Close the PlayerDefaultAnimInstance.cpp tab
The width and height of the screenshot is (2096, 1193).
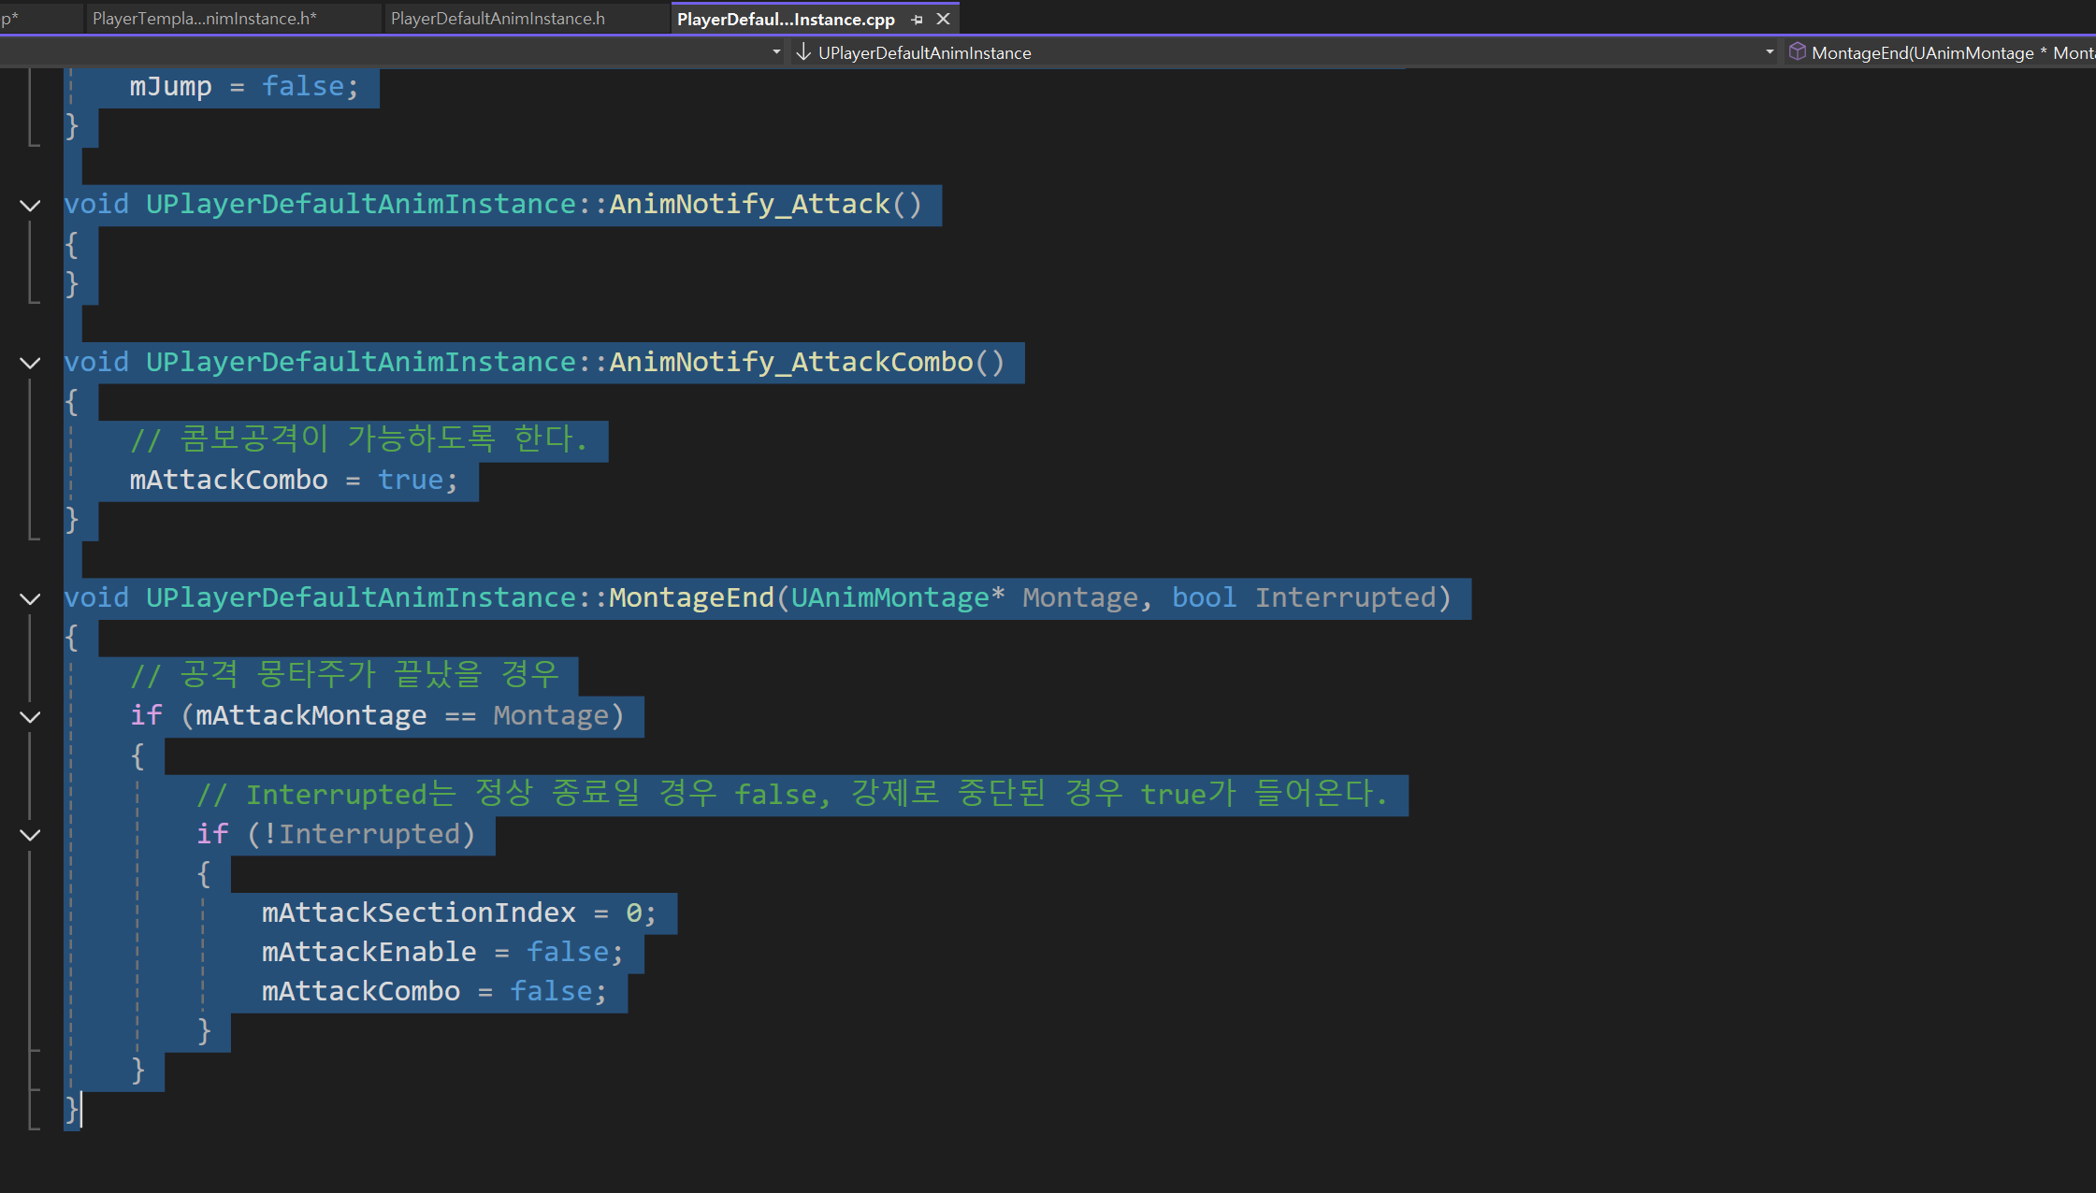[943, 19]
